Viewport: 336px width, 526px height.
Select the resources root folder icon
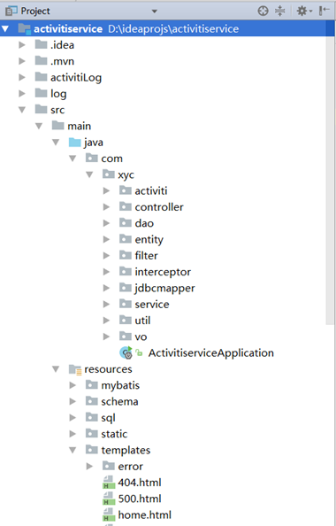(x=75, y=369)
